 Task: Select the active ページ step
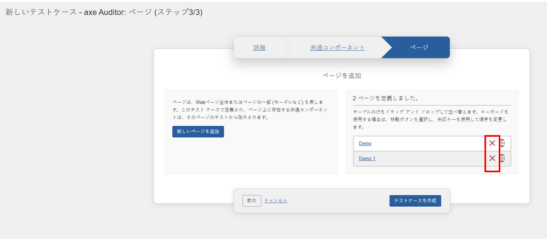pos(419,48)
